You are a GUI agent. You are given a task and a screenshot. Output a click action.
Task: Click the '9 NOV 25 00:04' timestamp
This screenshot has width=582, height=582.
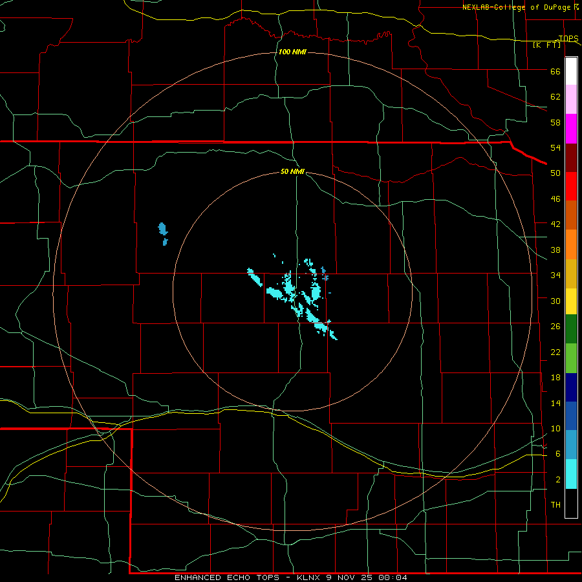[367, 577]
